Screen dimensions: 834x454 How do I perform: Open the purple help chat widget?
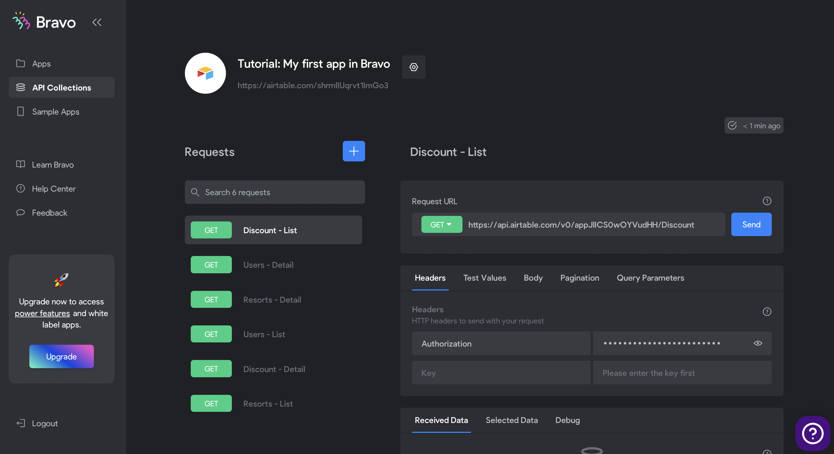pos(812,433)
